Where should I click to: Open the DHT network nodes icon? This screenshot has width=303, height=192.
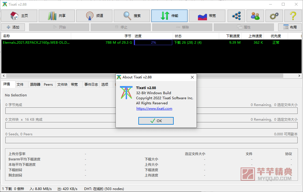[x=236, y=16]
